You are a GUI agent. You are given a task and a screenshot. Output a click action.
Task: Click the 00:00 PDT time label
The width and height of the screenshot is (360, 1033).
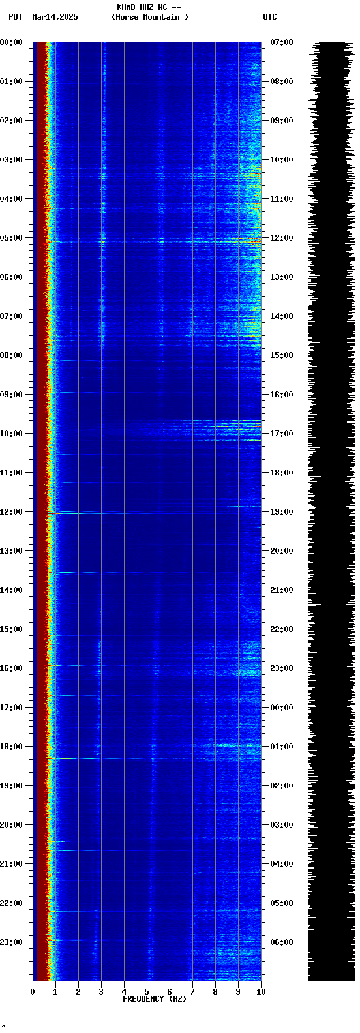[x=11, y=42]
